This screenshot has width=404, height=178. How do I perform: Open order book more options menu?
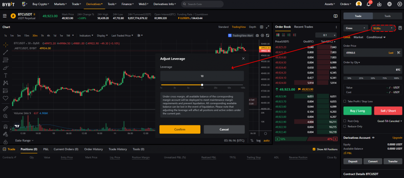[x=336, y=27]
